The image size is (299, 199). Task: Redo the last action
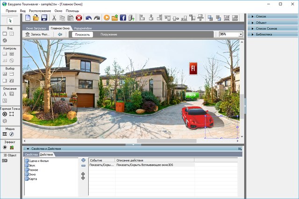(97, 18)
